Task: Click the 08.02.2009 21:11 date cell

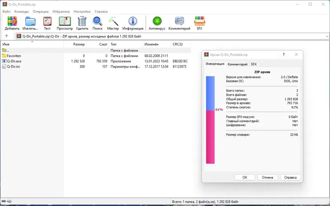Action: pyautogui.click(x=156, y=56)
